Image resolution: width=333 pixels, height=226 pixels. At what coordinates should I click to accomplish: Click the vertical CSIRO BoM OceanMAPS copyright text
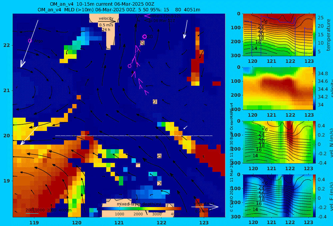[x=231, y=157]
